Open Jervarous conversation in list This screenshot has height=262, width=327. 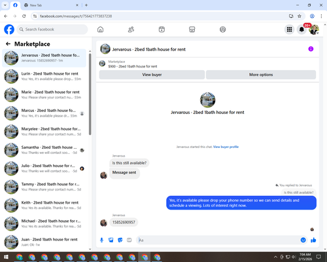(44, 58)
